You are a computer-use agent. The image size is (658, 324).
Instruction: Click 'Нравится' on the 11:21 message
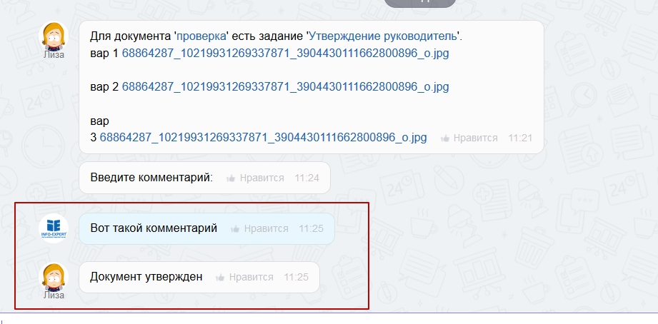475,138
